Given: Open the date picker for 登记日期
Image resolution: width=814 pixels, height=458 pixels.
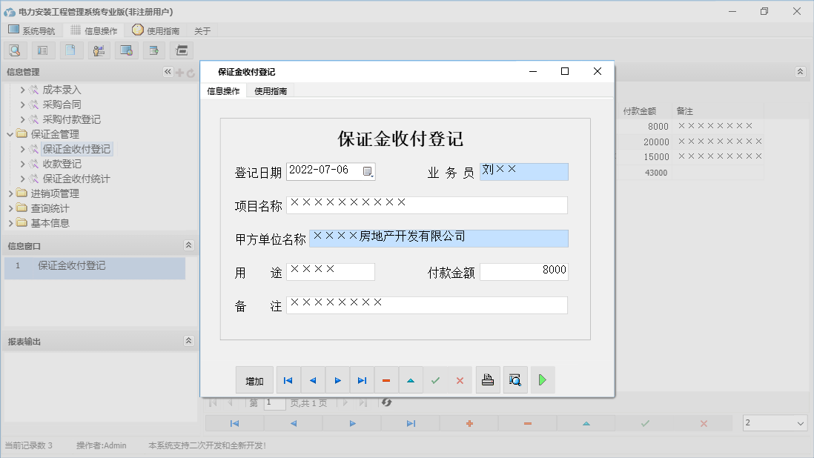Looking at the screenshot, I should [368, 171].
